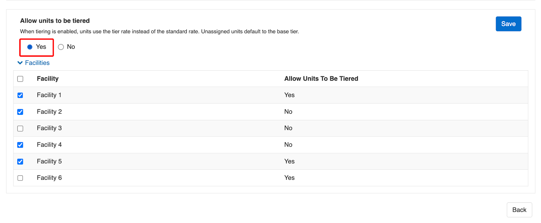The image size is (541, 223).
Task: Collapse the Facilities chevron icon
Action: (x=20, y=63)
